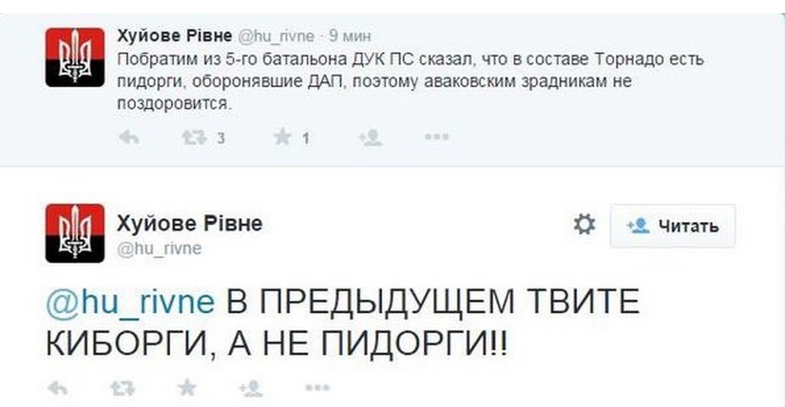Retweet the all-caps correction tweet

(120, 387)
